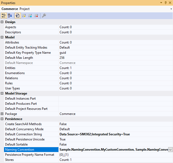The width and height of the screenshot is (173, 163).
Task: Select the Rules property label
Action: click(x=9, y=83)
